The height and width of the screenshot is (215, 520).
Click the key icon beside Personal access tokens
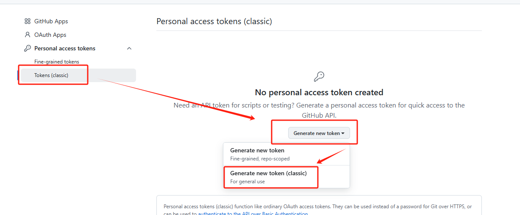click(28, 48)
